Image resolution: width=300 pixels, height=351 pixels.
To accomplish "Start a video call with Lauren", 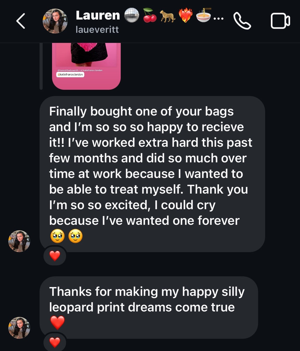I will click(280, 21).
